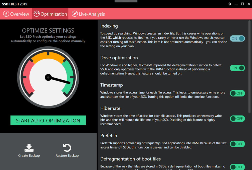Click the Restore Backup label
252x170 pixels.
click(x=67, y=155)
